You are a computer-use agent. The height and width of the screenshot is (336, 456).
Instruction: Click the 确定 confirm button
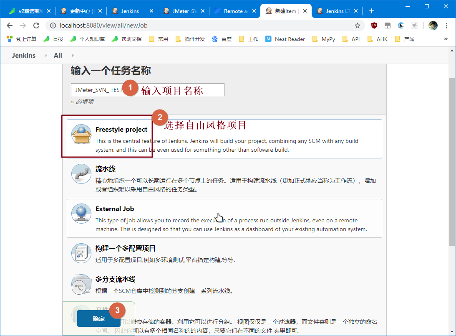[99, 318]
